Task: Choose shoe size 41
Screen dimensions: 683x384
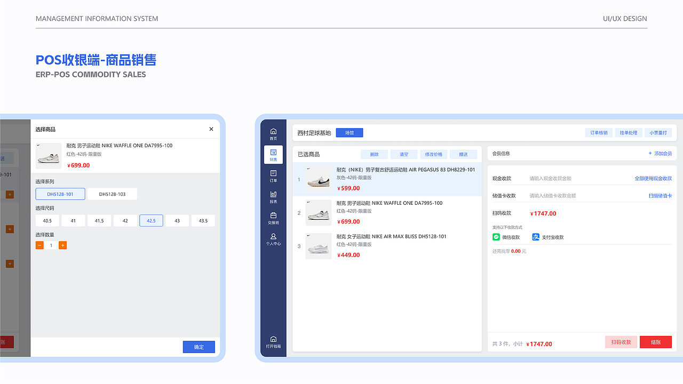Action: pos(73,220)
